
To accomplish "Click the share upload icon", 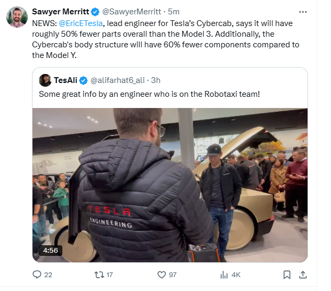I will coord(303,275).
